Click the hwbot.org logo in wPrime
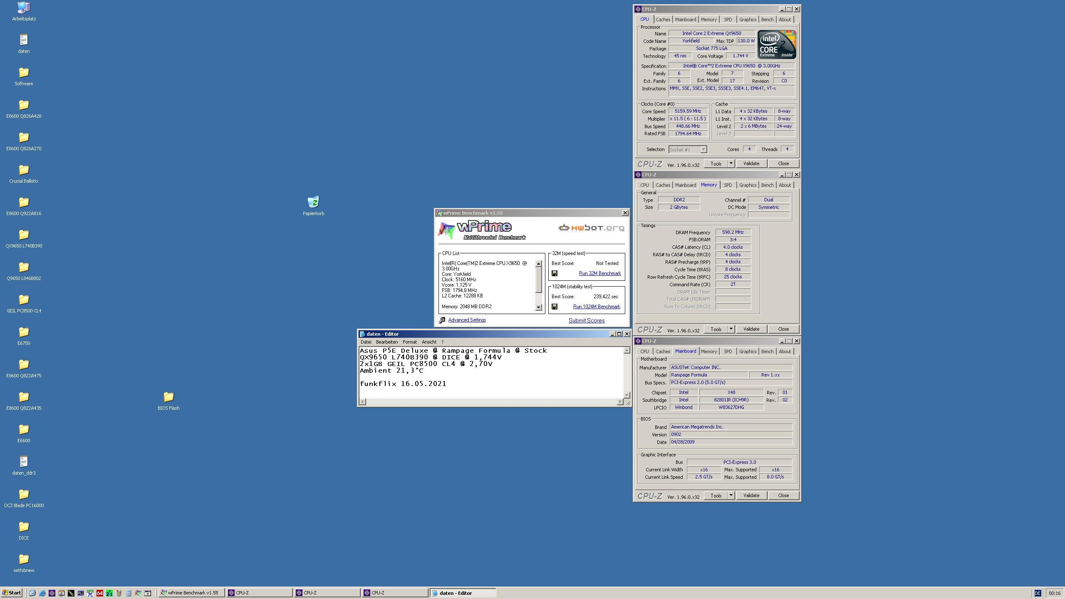 pyautogui.click(x=591, y=228)
